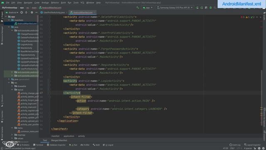This screenshot has height=150, width=266.
Task: Select common_menu.xml in tree
Action: pos(28,132)
